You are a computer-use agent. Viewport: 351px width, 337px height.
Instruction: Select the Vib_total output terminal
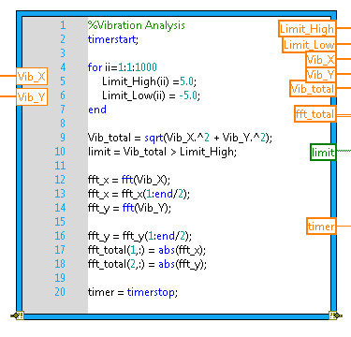(313, 89)
